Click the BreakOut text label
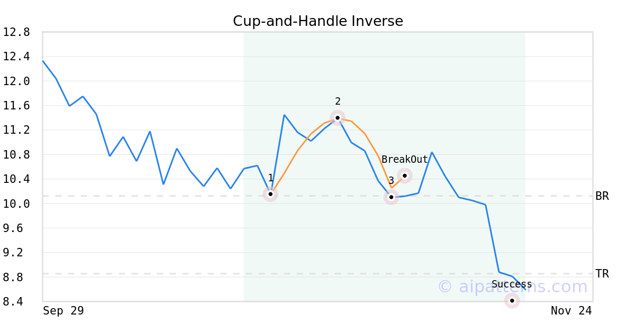 405,160
